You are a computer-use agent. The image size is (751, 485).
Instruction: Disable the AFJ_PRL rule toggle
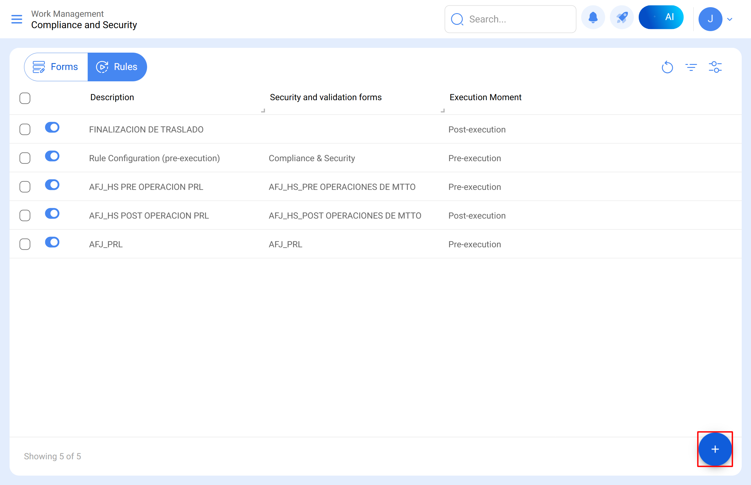[52, 242]
